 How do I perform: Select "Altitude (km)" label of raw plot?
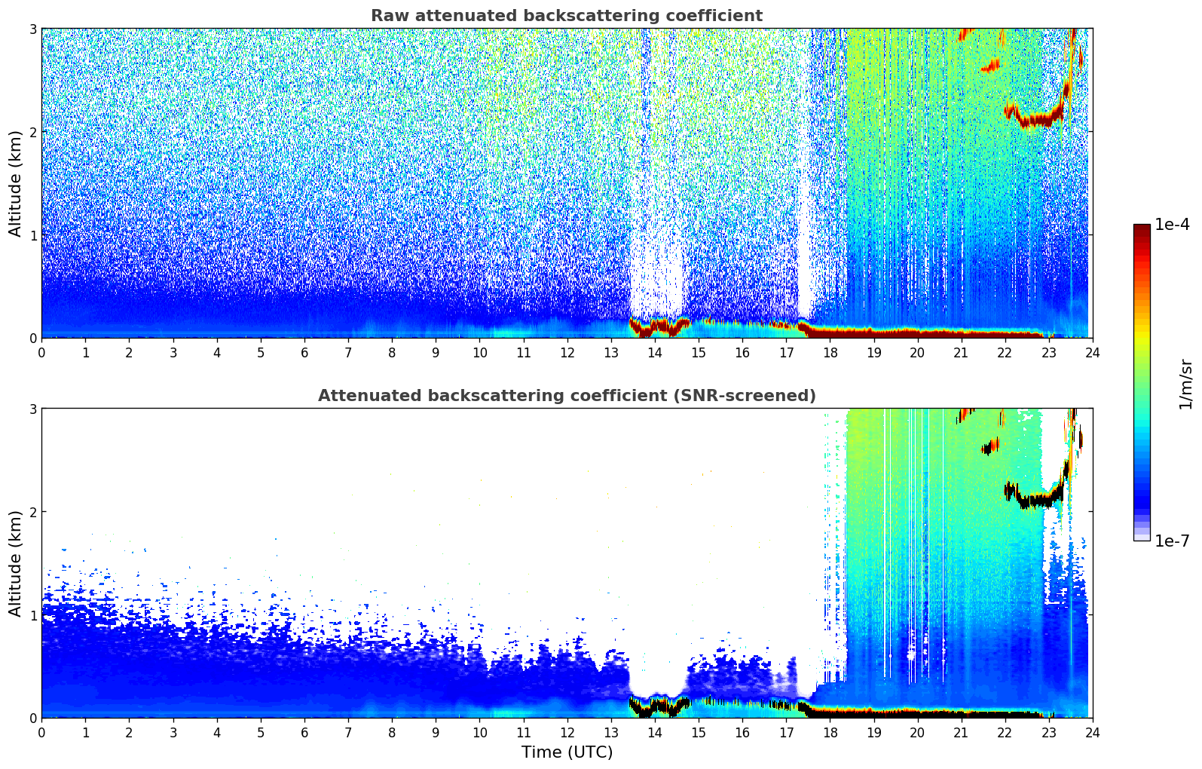point(15,183)
